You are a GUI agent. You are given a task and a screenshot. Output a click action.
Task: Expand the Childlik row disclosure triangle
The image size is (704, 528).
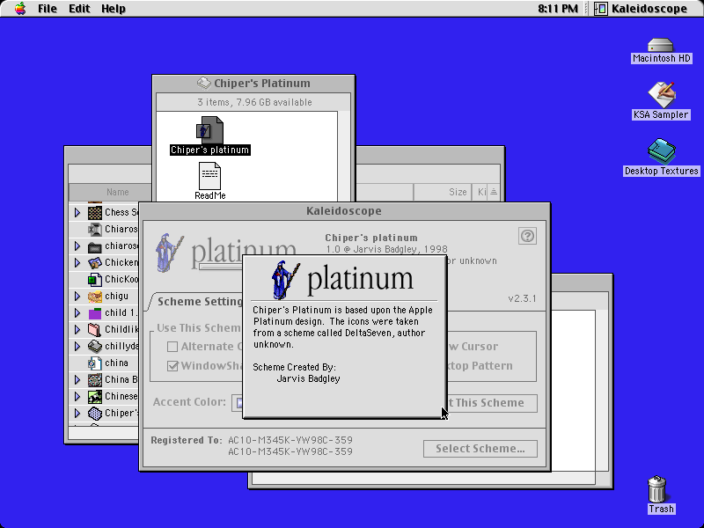[x=77, y=329]
